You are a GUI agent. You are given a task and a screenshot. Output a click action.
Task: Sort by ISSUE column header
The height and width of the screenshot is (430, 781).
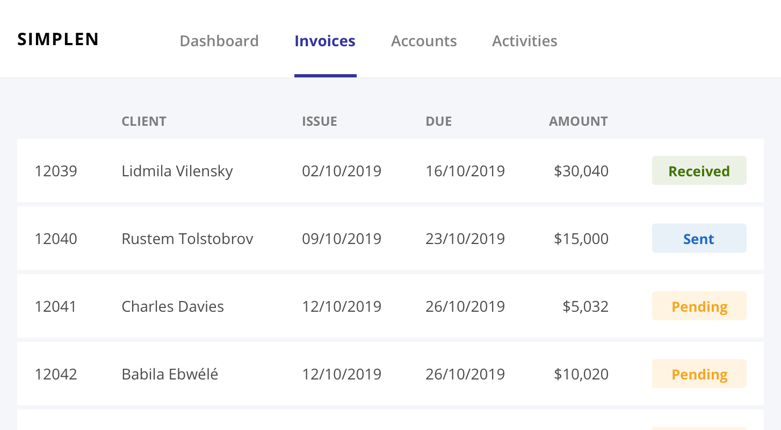coord(320,121)
